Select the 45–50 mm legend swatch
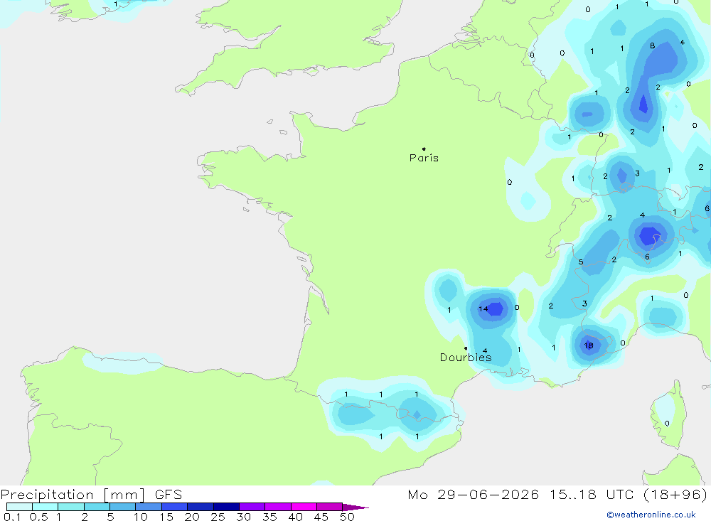Viewport: 711px width, 521px height. [330, 507]
